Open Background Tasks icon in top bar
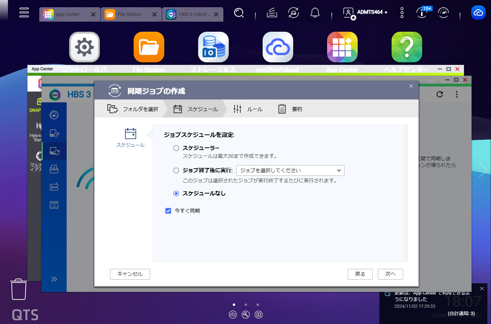 click(x=272, y=13)
